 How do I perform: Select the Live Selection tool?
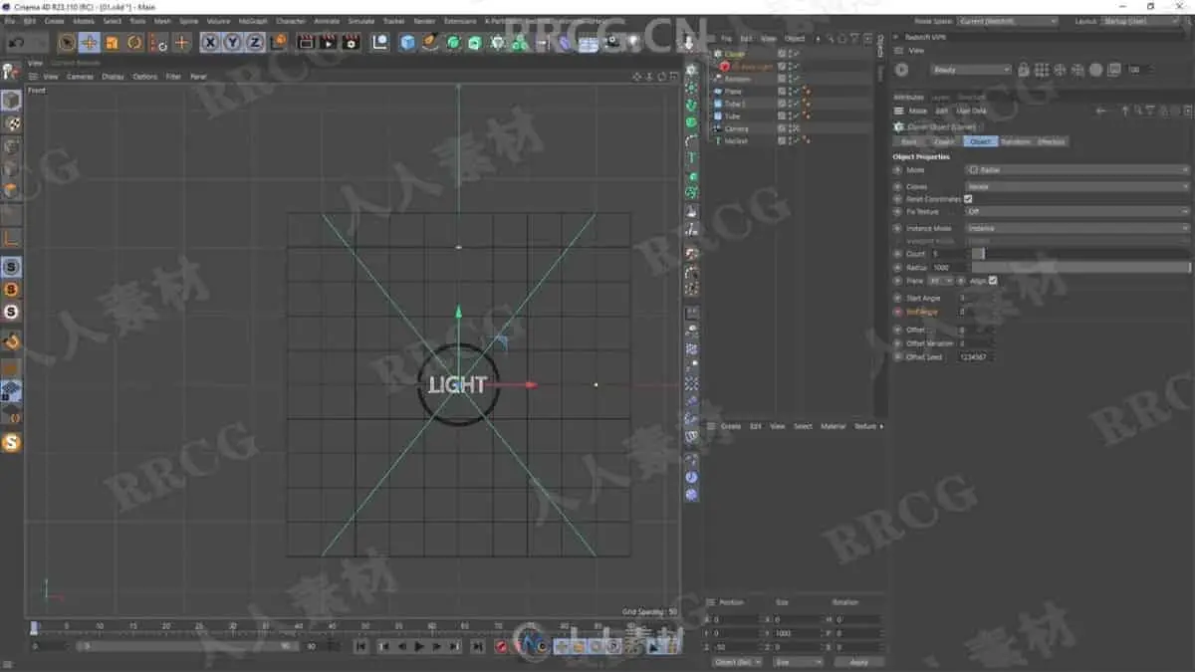coord(67,42)
